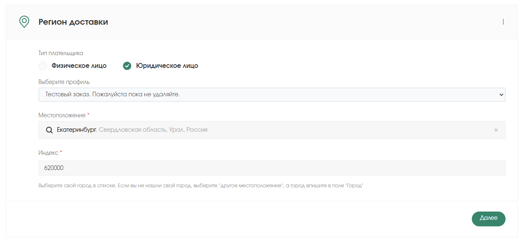The height and width of the screenshot is (242, 522).
Task: Click the Юридическое лицо label text
Action: click(x=167, y=66)
